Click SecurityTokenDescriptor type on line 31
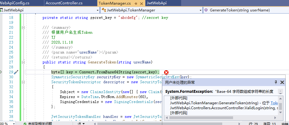 [76, 82]
